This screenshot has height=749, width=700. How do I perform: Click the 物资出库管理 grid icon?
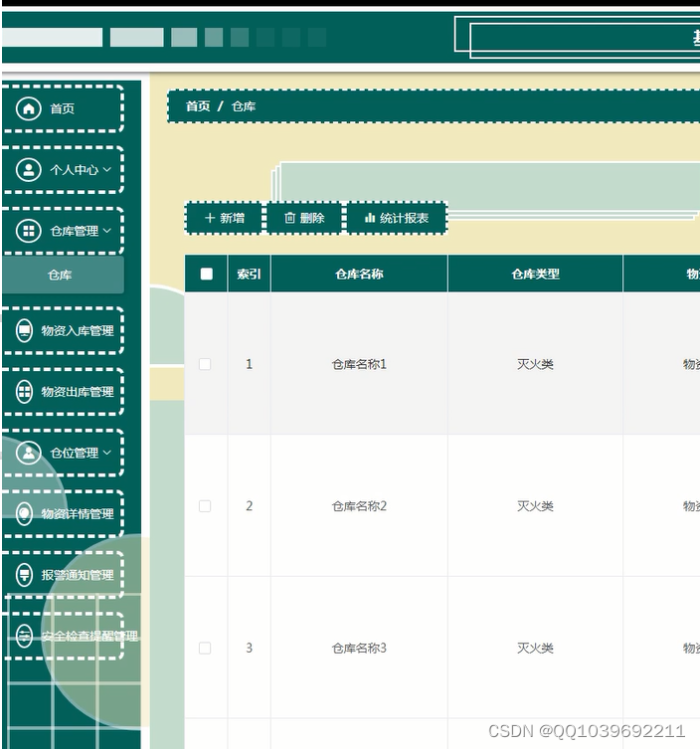point(24,392)
